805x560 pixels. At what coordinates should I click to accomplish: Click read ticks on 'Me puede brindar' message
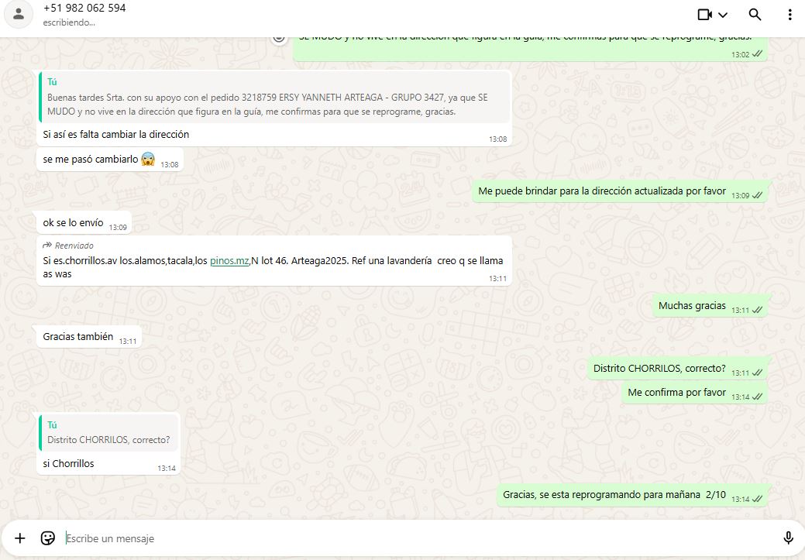[757, 195]
